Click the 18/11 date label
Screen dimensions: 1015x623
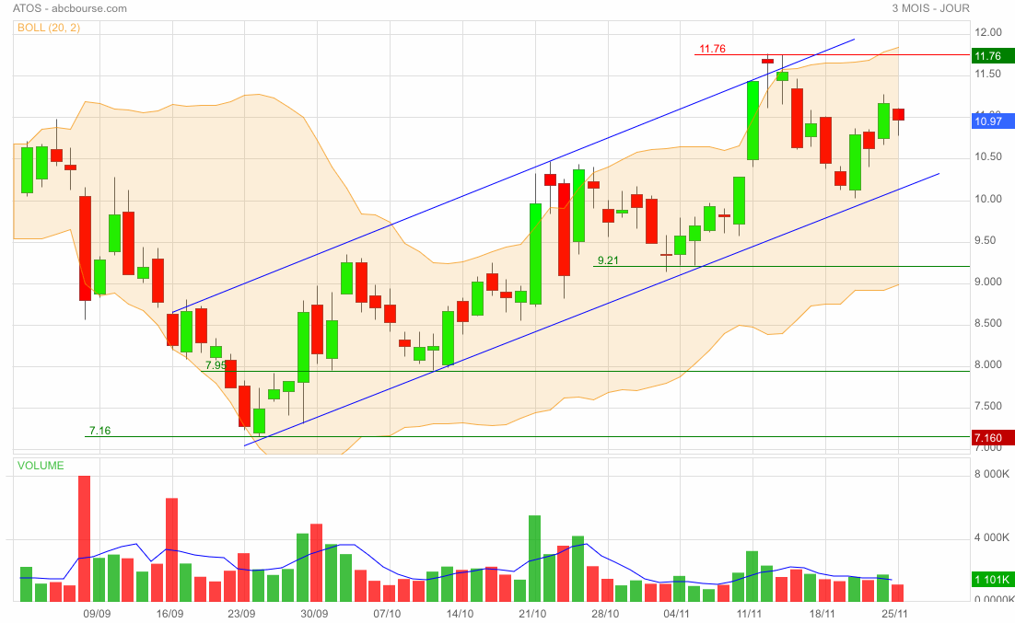(x=822, y=614)
